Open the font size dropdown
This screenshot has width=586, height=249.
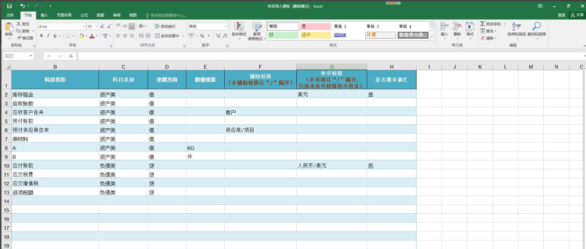pos(96,26)
